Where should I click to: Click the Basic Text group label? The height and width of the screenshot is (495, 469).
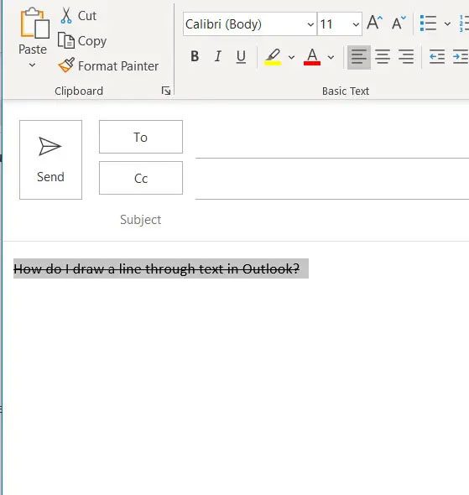coord(346,91)
